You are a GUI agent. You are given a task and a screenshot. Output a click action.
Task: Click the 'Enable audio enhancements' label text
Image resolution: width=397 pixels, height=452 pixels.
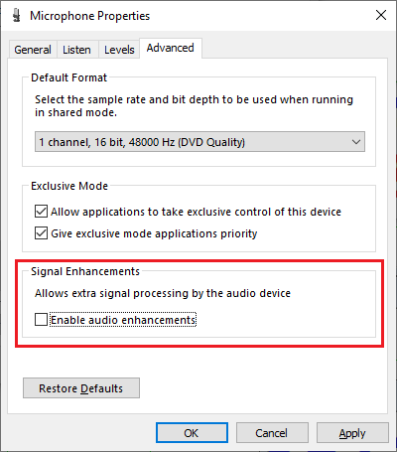pyautogui.click(x=123, y=320)
